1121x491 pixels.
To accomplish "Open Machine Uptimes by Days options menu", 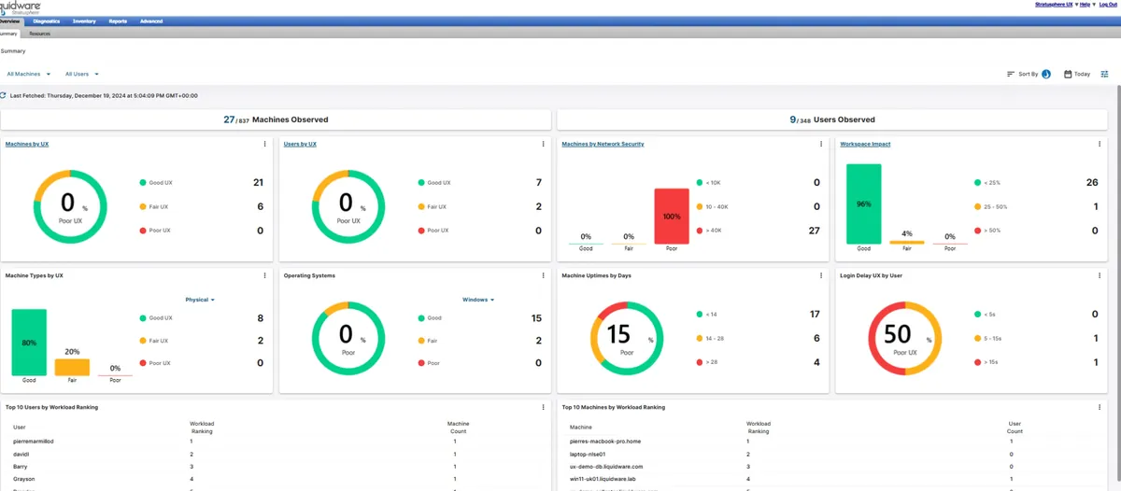I will click(x=822, y=275).
